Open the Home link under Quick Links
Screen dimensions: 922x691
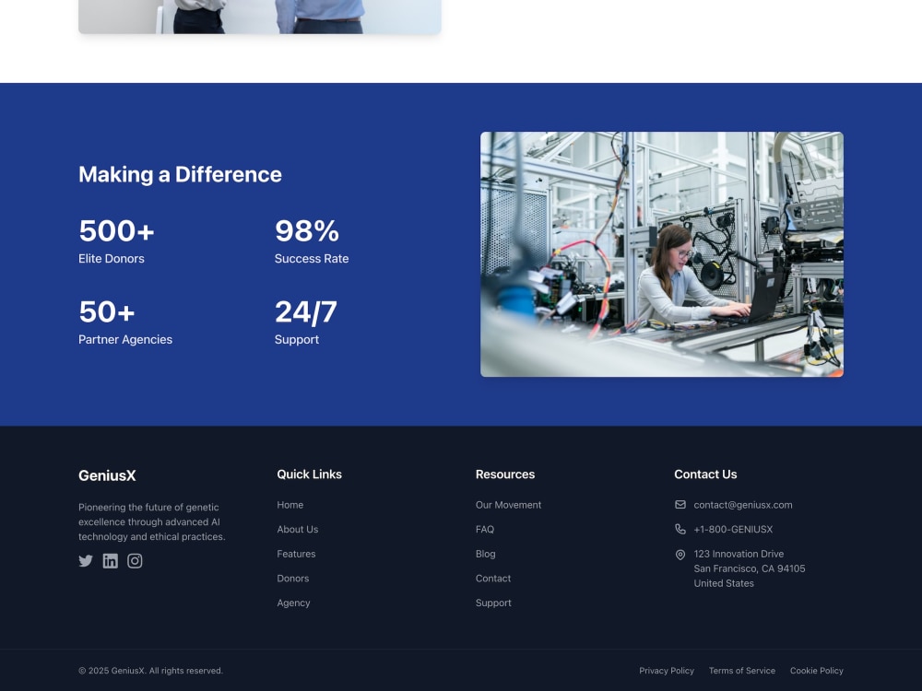point(290,505)
